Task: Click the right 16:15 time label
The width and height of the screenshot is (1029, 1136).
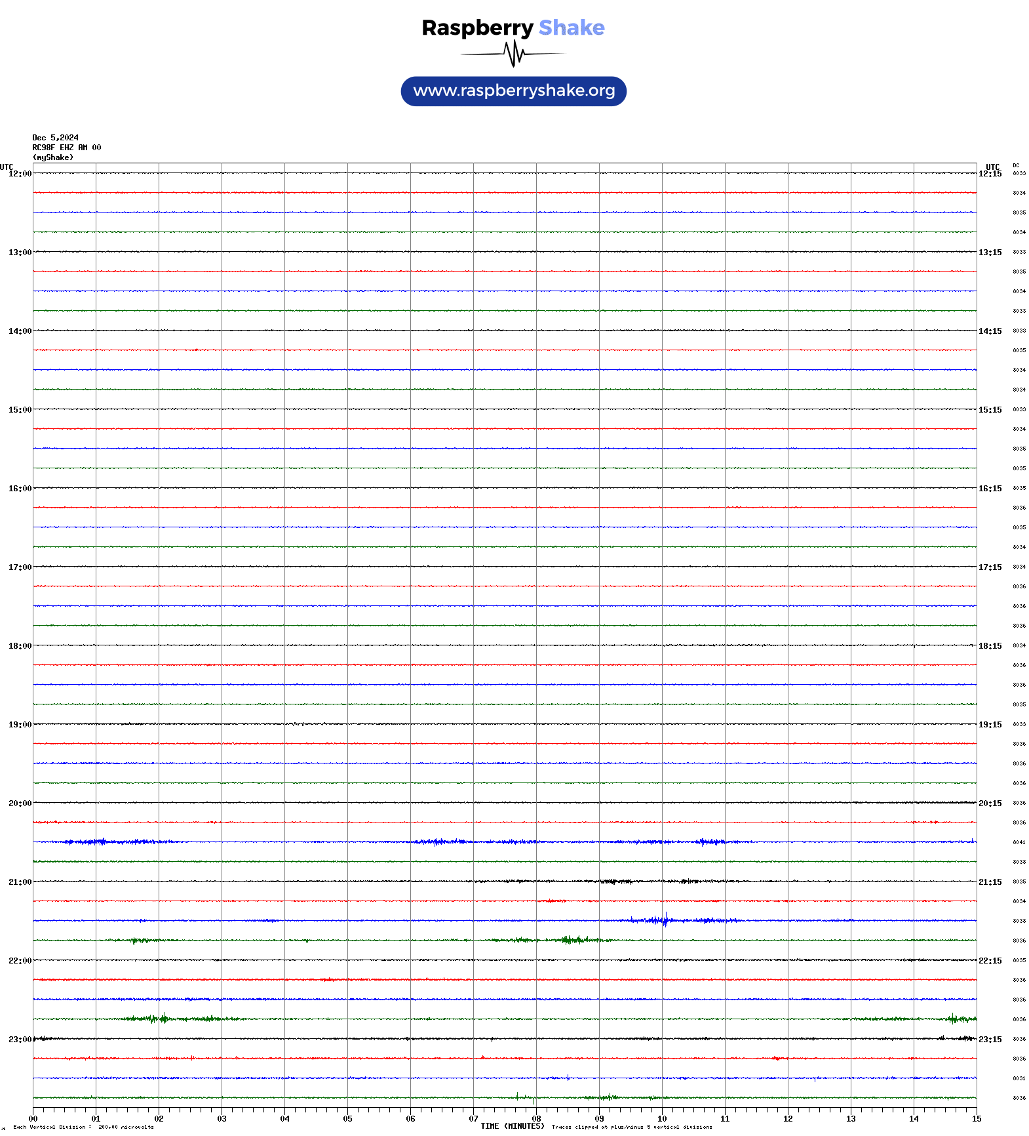Action: (x=990, y=489)
